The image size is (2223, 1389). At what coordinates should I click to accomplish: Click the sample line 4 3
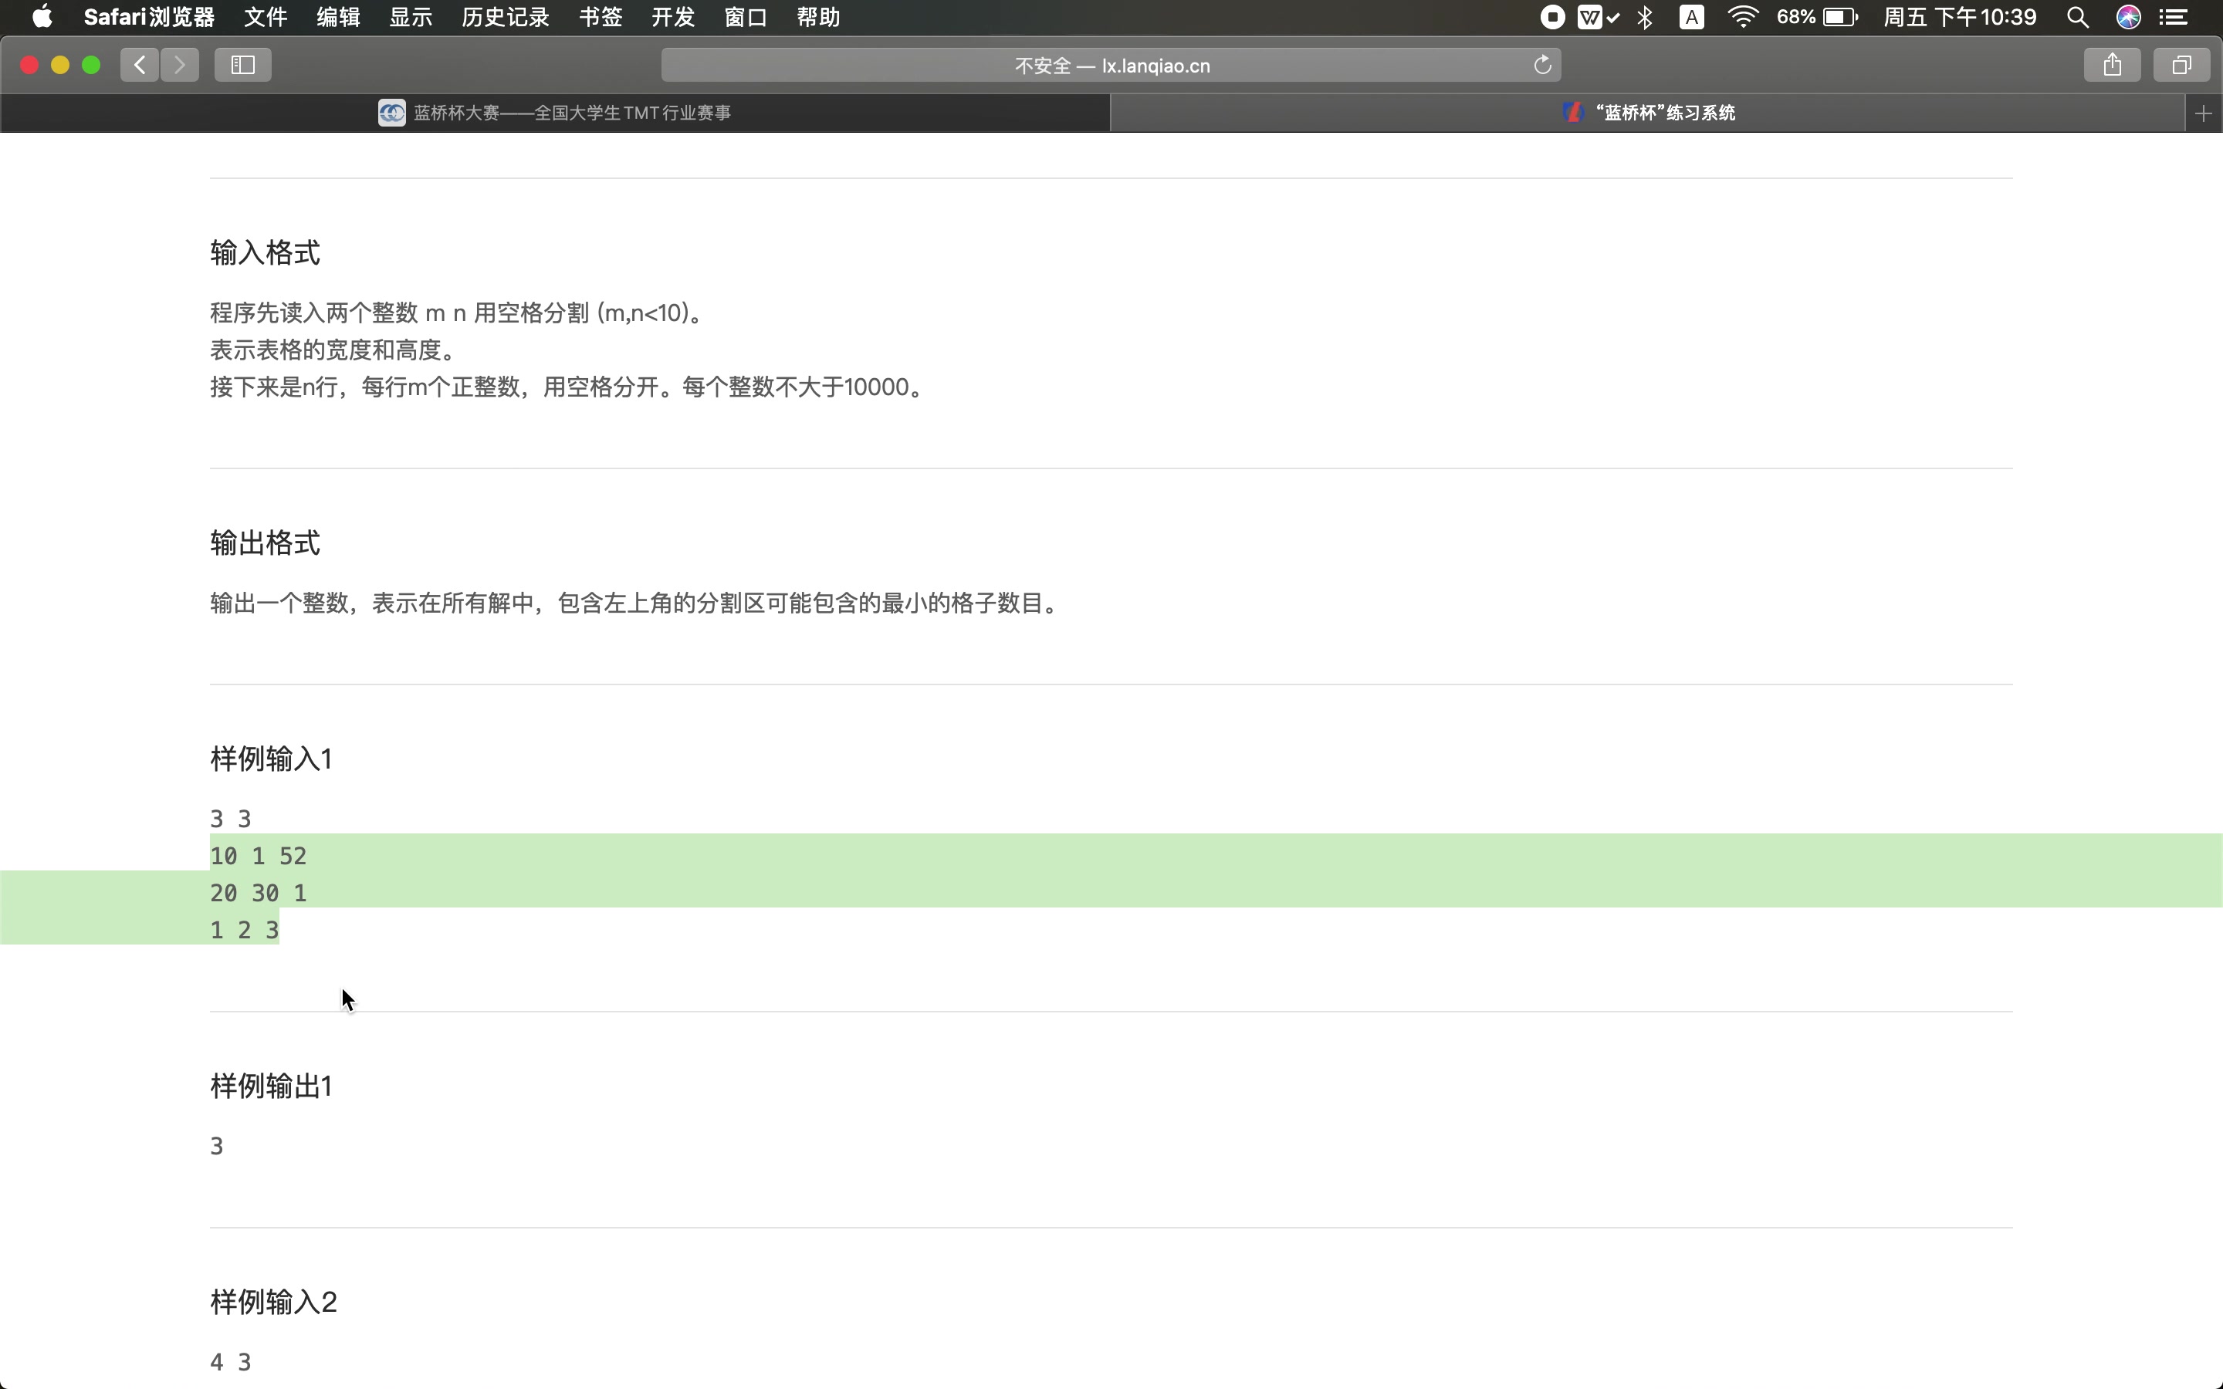point(231,1361)
